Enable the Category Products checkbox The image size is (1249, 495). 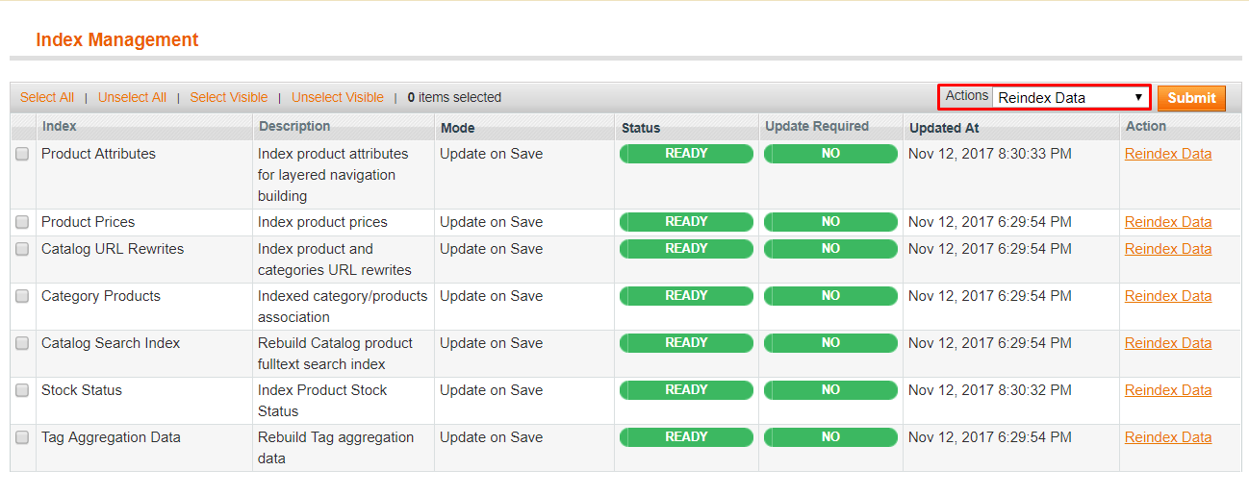point(22,296)
